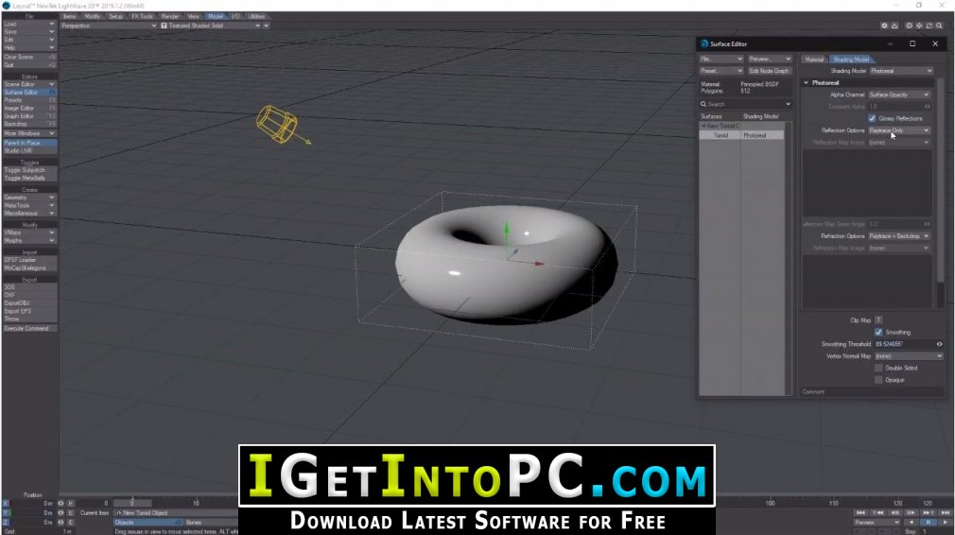The image size is (955, 535).
Task: Click the go-to-last-frame playback icon
Action: click(945, 512)
